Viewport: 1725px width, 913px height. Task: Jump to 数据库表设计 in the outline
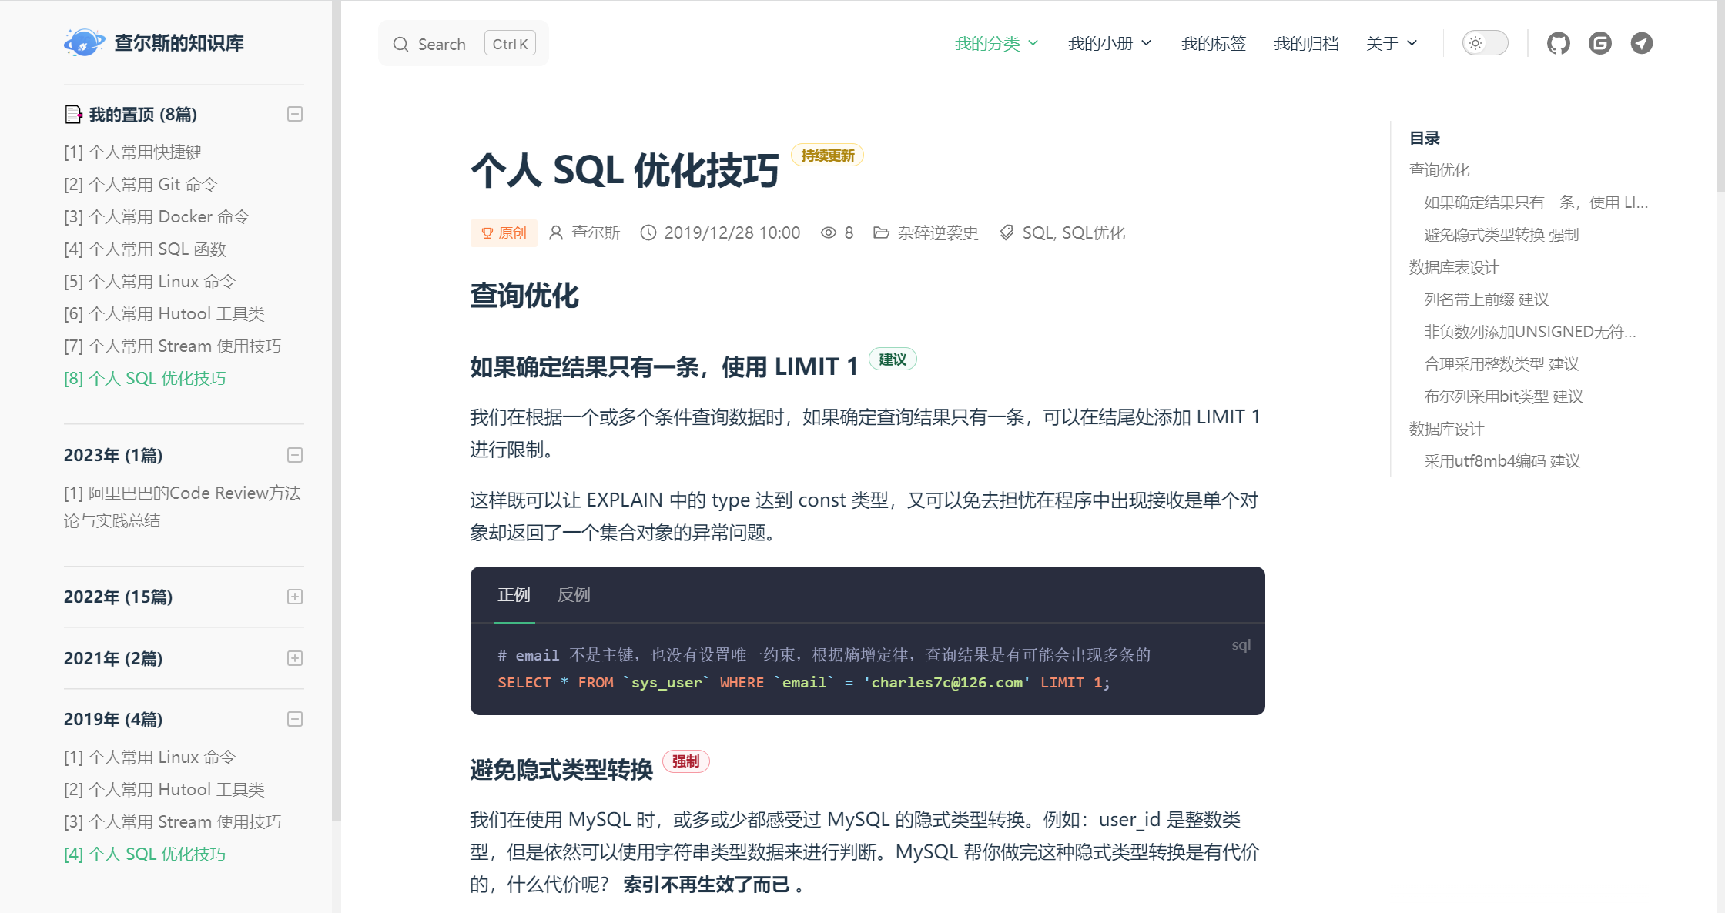1453,267
